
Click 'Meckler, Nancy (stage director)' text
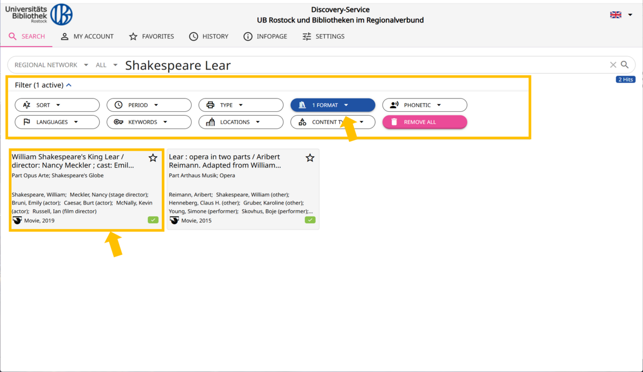click(109, 195)
